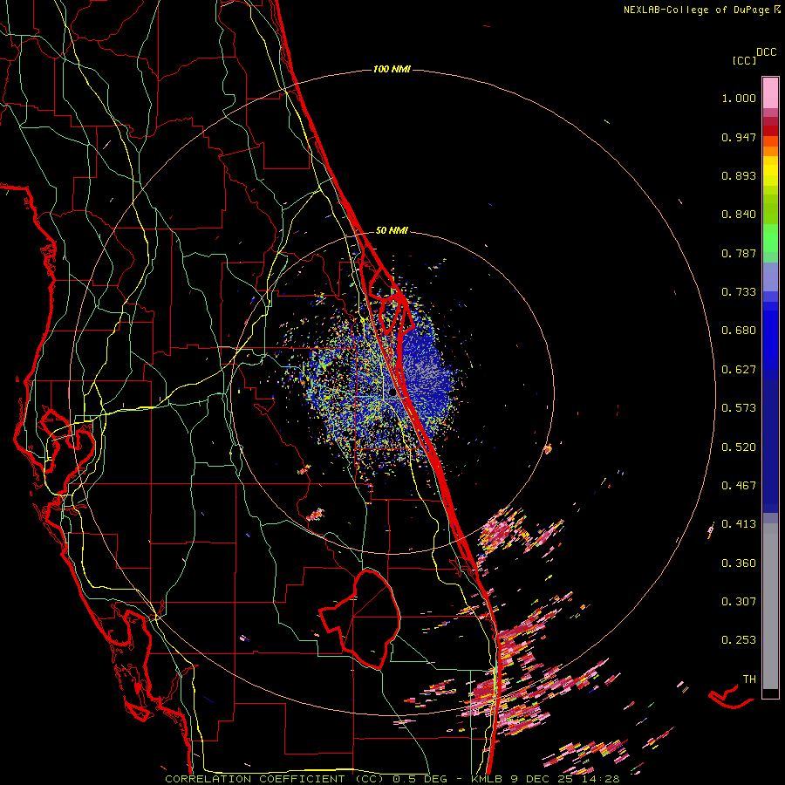Select the 0.893 scale value
The width and height of the screenshot is (785, 785).
tap(739, 175)
